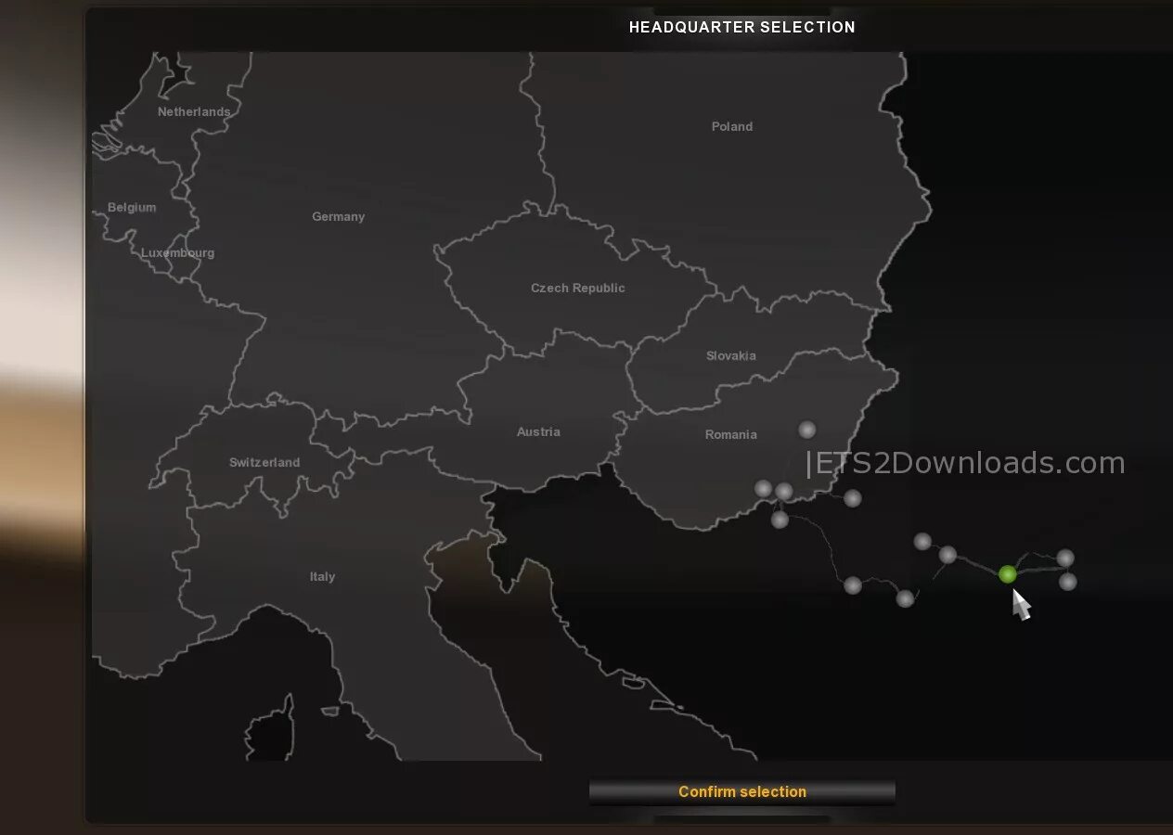Click the Belgium country label

point(132,208)
